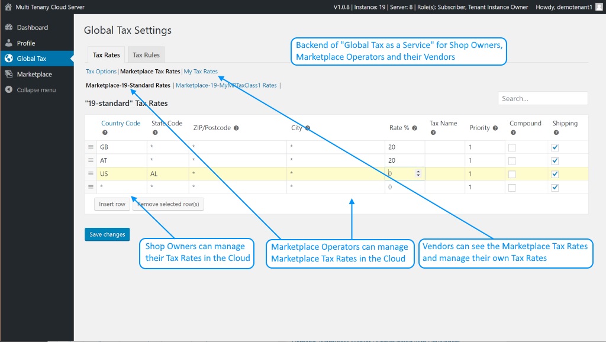
Task: Click the help icon under Country Code
Action: coord(105,133)
